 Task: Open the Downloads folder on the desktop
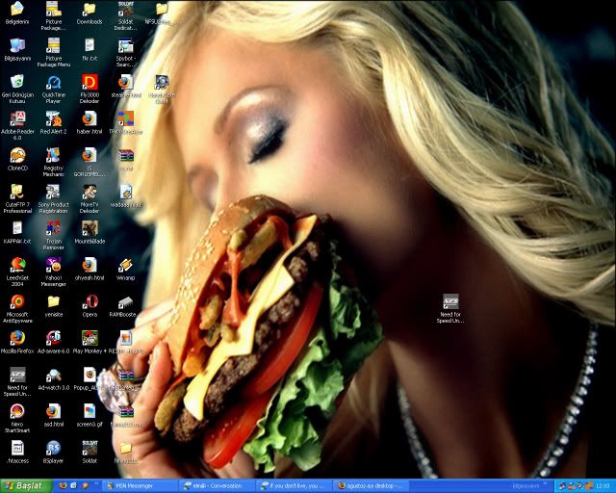pos(90,10)
